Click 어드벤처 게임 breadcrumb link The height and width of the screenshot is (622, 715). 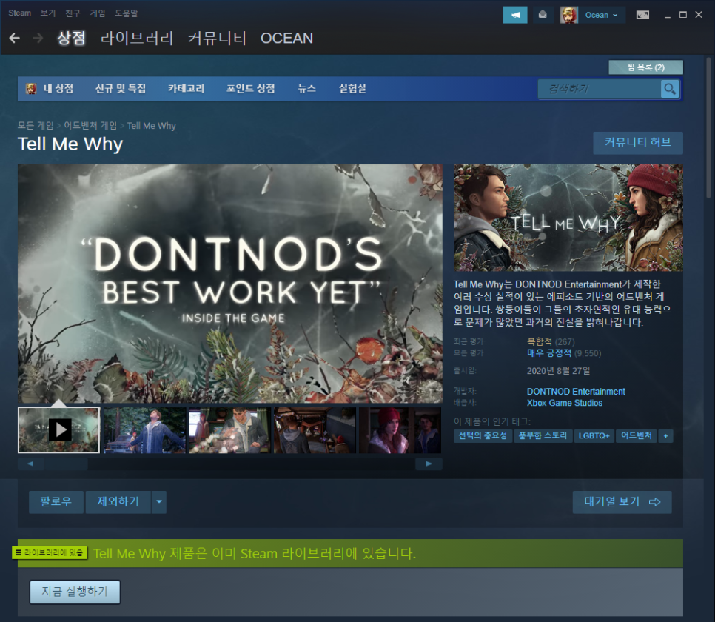point(90,125)
